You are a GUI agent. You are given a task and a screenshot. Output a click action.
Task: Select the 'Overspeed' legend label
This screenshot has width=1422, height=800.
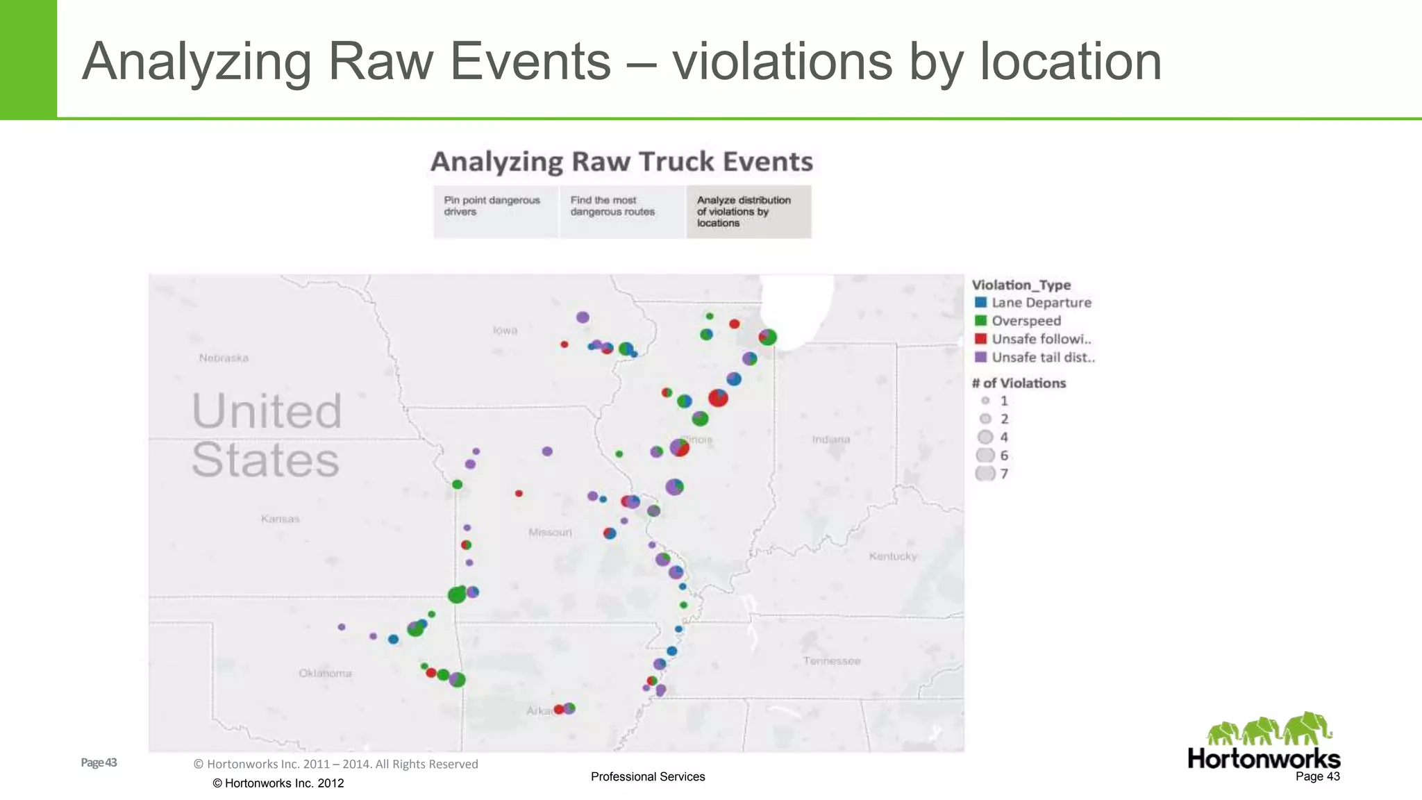coord(1026,321)
